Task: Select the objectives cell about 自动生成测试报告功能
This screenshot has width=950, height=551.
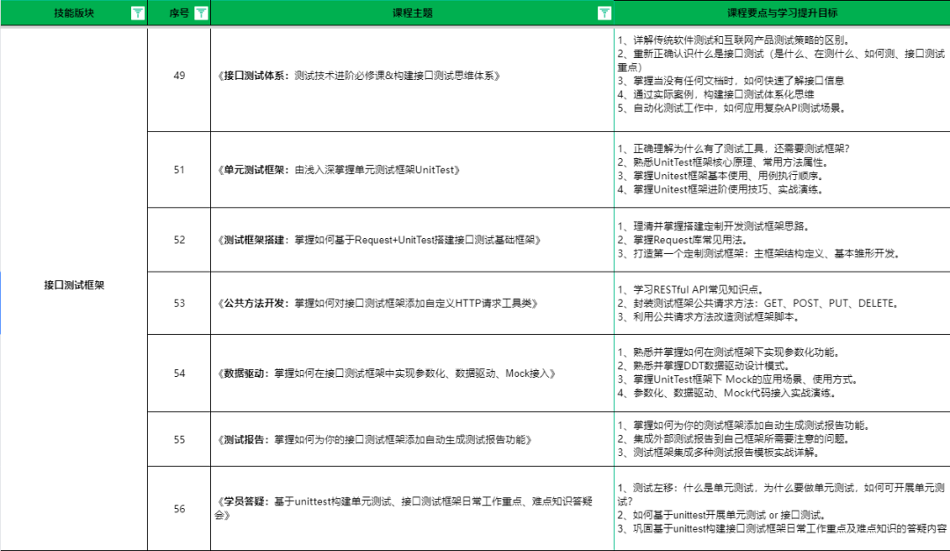Action: (782, 439)
